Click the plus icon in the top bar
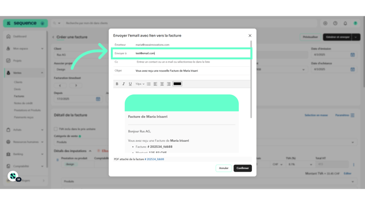The image size is (365, 205). coord(325,23)
